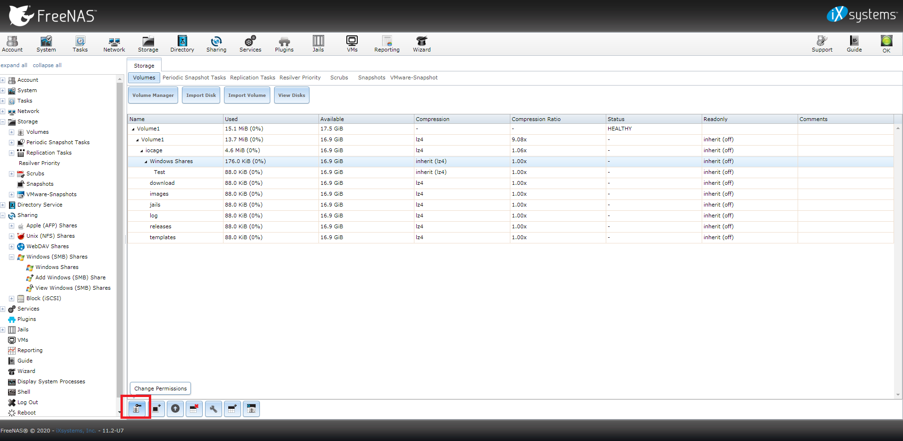903x441 pixels.
Task: Open System from the top toolbar
Action: [x=46, y=43]
